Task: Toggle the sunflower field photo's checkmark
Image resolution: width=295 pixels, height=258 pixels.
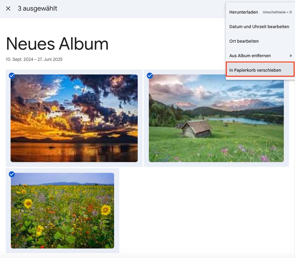Action: (x=12, y=174)
